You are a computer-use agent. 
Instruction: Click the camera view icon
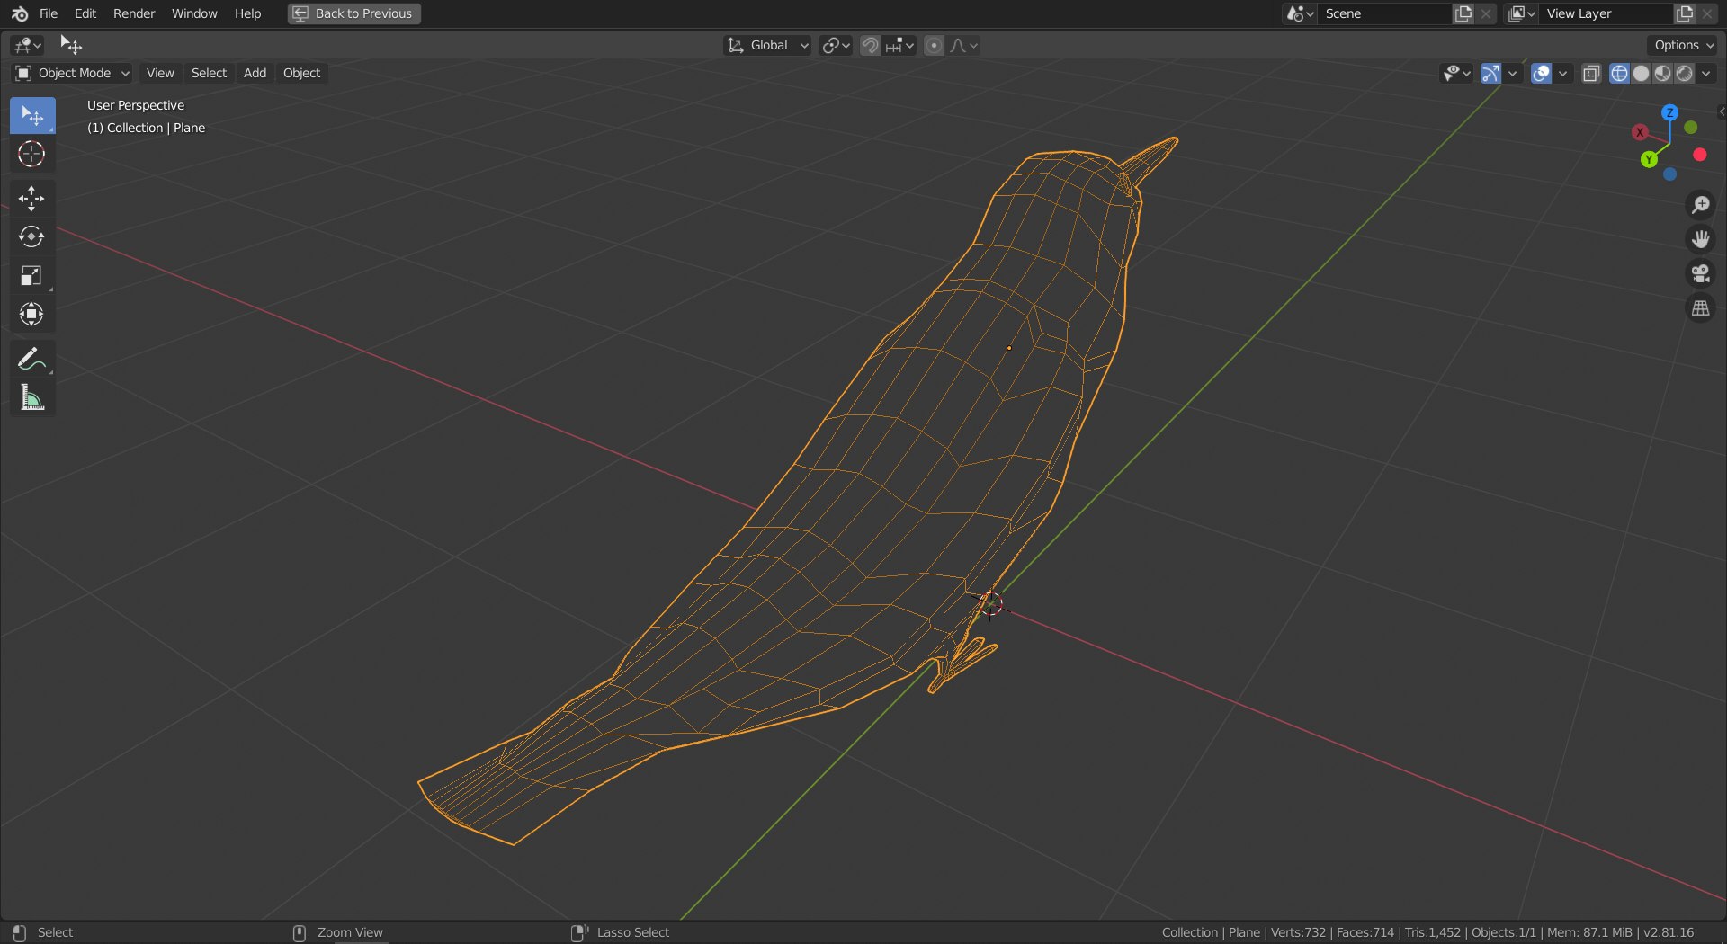pyautogui.click(x=1700, y=274)
